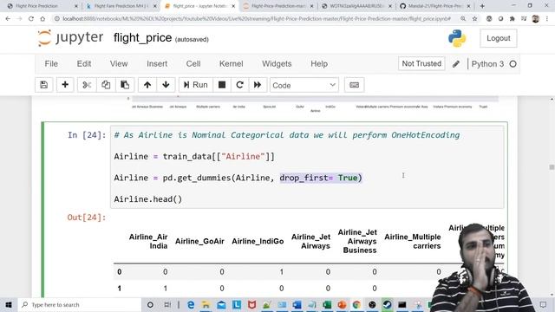Run the selected cell
This screenshot has height=312, width=555.
point(195,85)
